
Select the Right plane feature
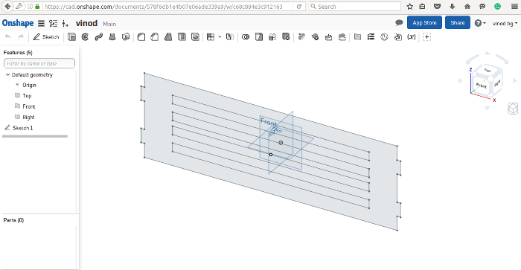coord(28,117)
